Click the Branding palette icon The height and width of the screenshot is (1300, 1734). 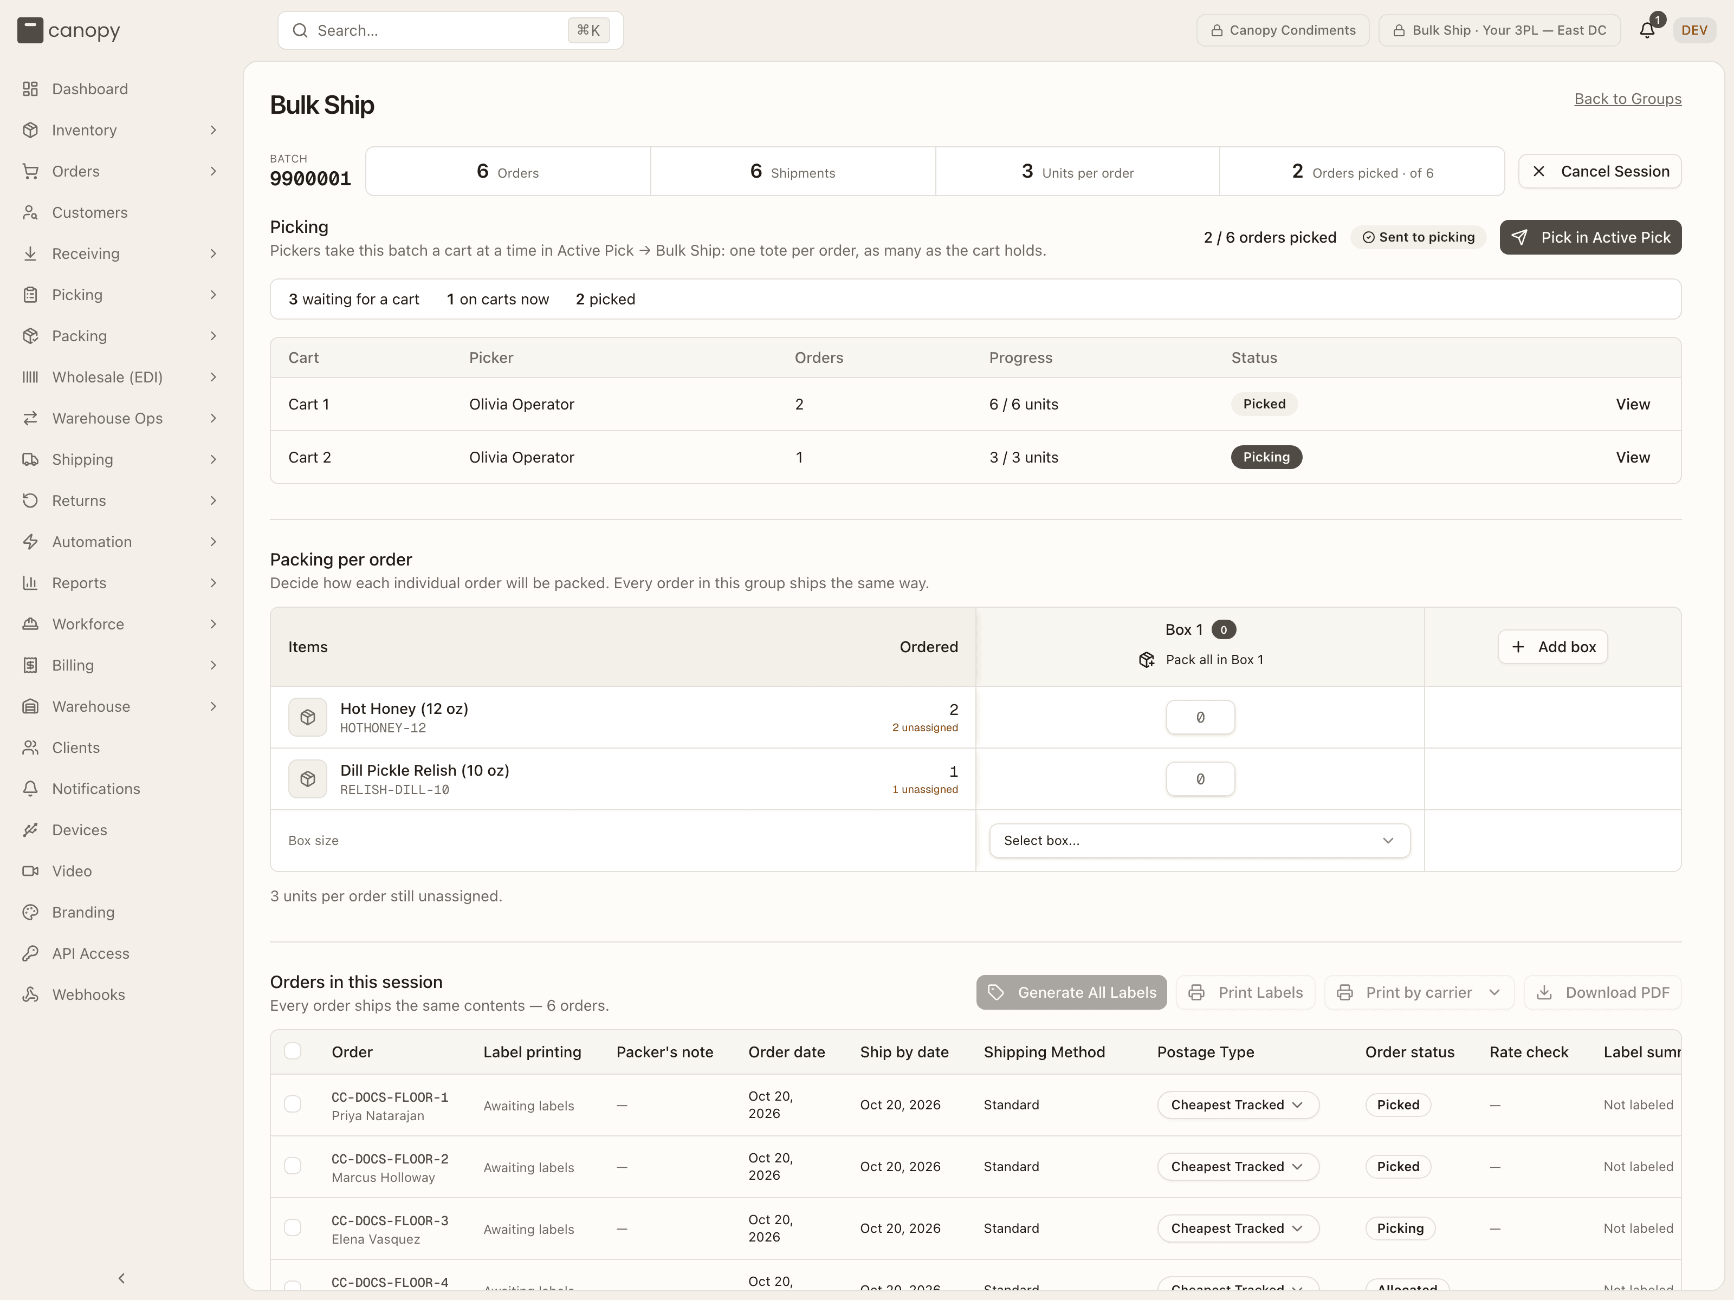coord(30,912)
